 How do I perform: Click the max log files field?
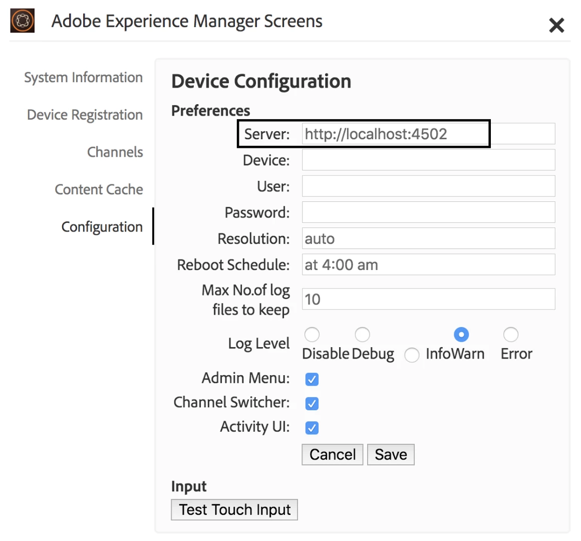pyautogui.click(x=428, y=299)
